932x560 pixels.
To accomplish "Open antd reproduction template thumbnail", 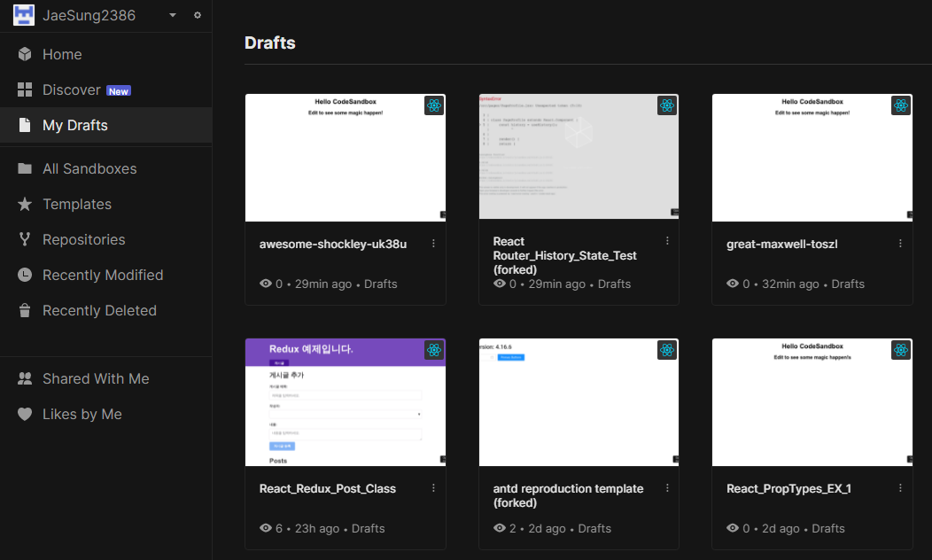I will (579, 402).
